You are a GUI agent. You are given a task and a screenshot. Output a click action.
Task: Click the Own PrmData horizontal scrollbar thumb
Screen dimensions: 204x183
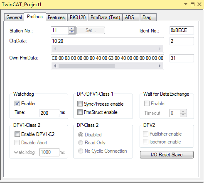[x=86, y=66]
